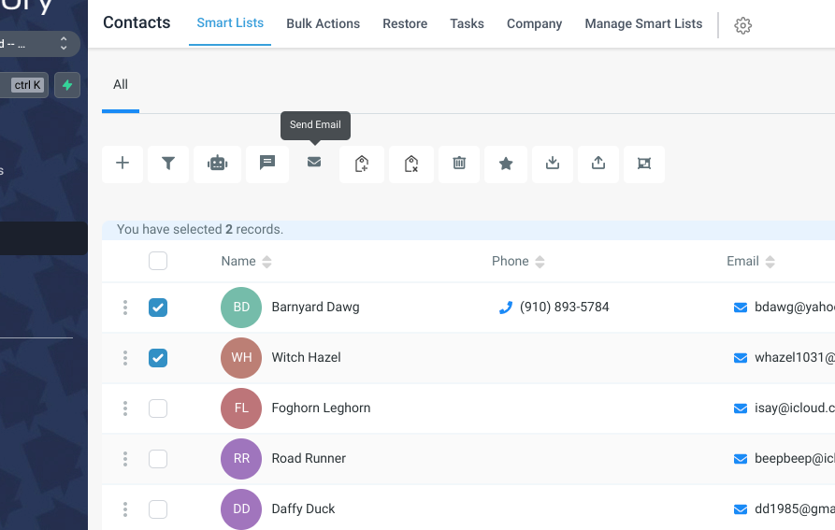
Task: Click the Send Email envelope icon
Action: 314,163
